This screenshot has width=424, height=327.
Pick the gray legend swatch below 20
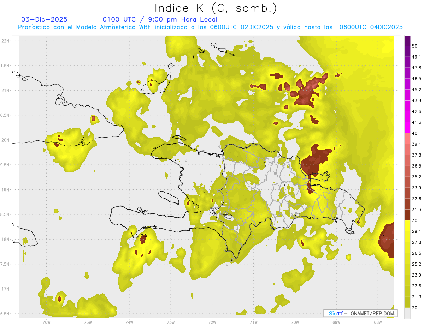(x=407, y=313)
